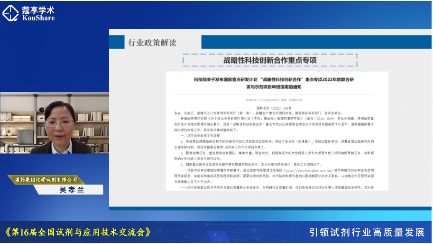Image resolution: width=433 pixels, height=244 pixels.
Task: Click the publish date line dated 2022年07月08日
Action: point(273,100)
